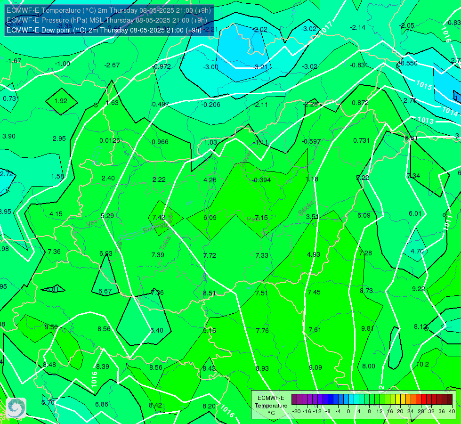Click the 8.93 value

pyautogui.click(x=262, y=368)
